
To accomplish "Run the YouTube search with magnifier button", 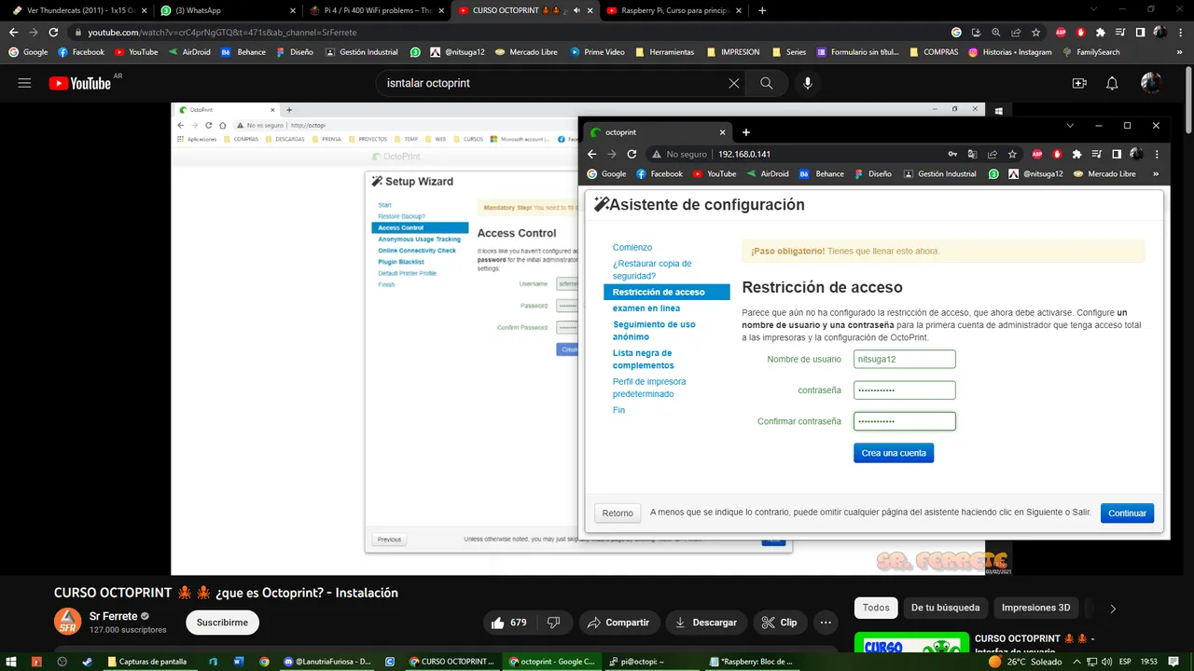I will (766, 83).
